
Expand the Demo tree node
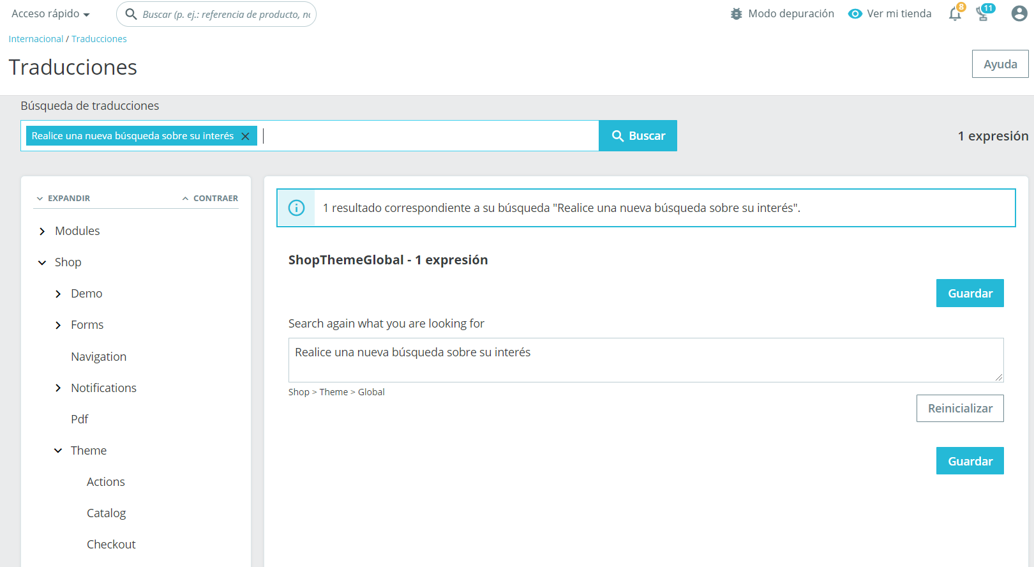pyautogui.click(x=58, y=294)
